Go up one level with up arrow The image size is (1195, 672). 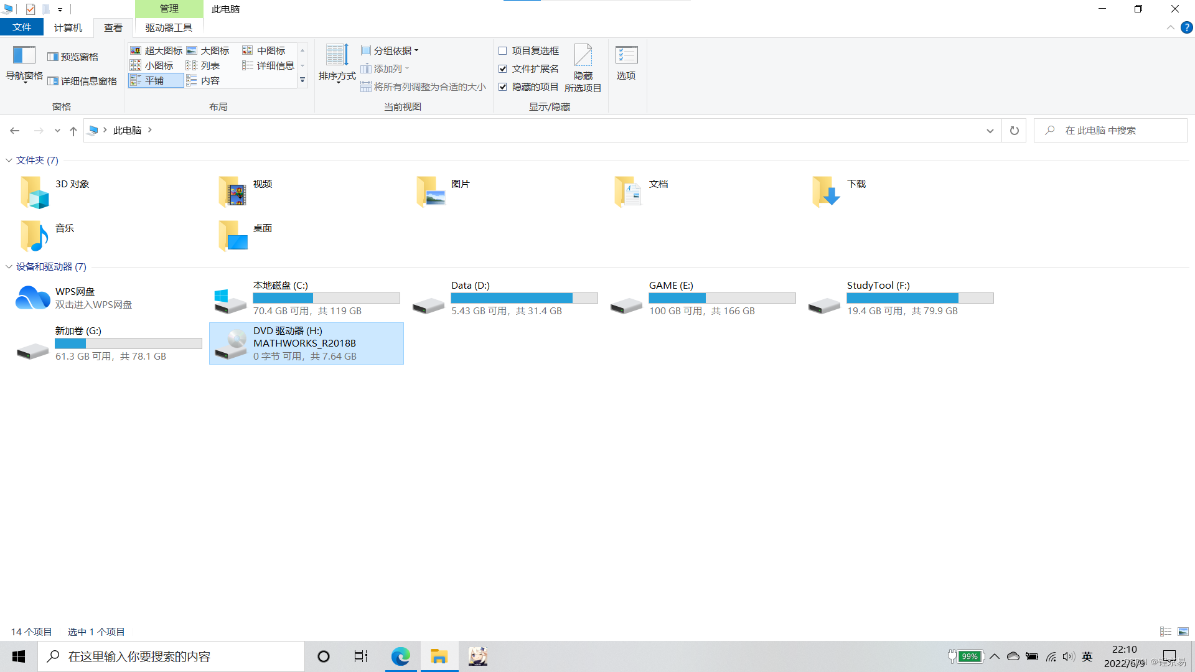coord(73,131)
